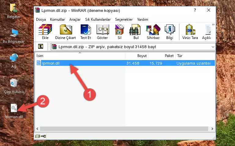235x146 pixels.
Task: Click the 15,729 packed value
Action: click(x=156, y=63)
